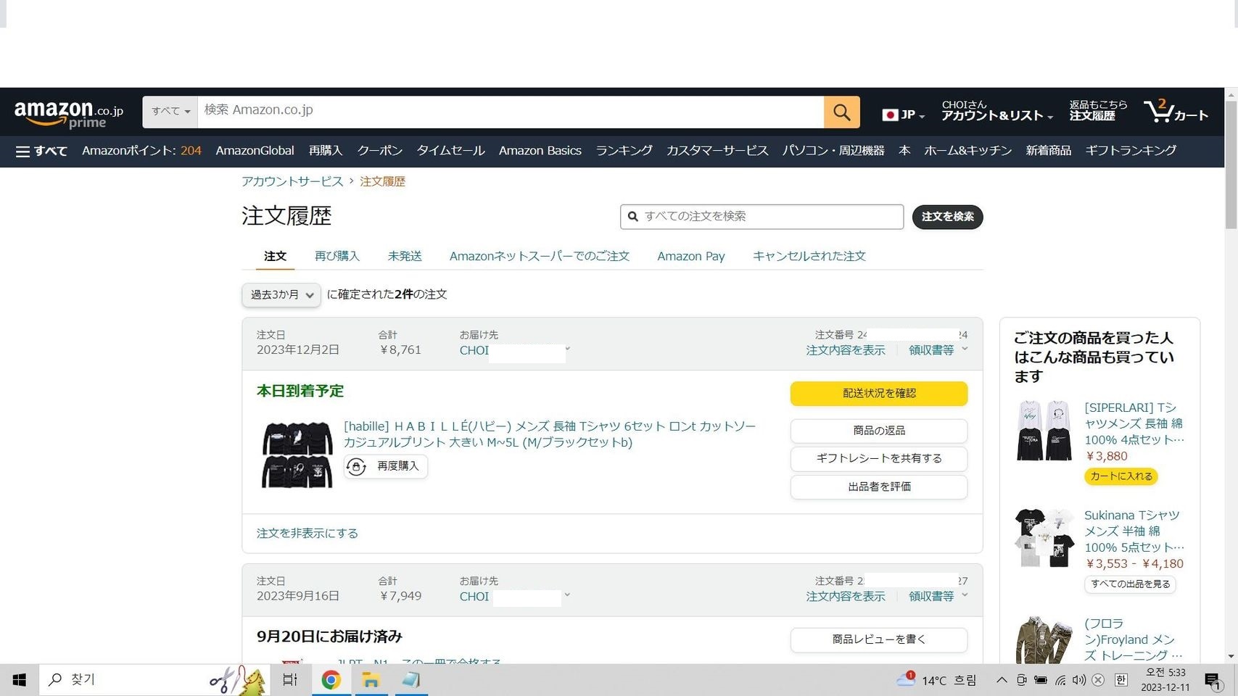Screen dimensions: 1238x696
Task: Open the notepad-like app in taskbar
Action: pyautogui.click(x=411, y=680)
